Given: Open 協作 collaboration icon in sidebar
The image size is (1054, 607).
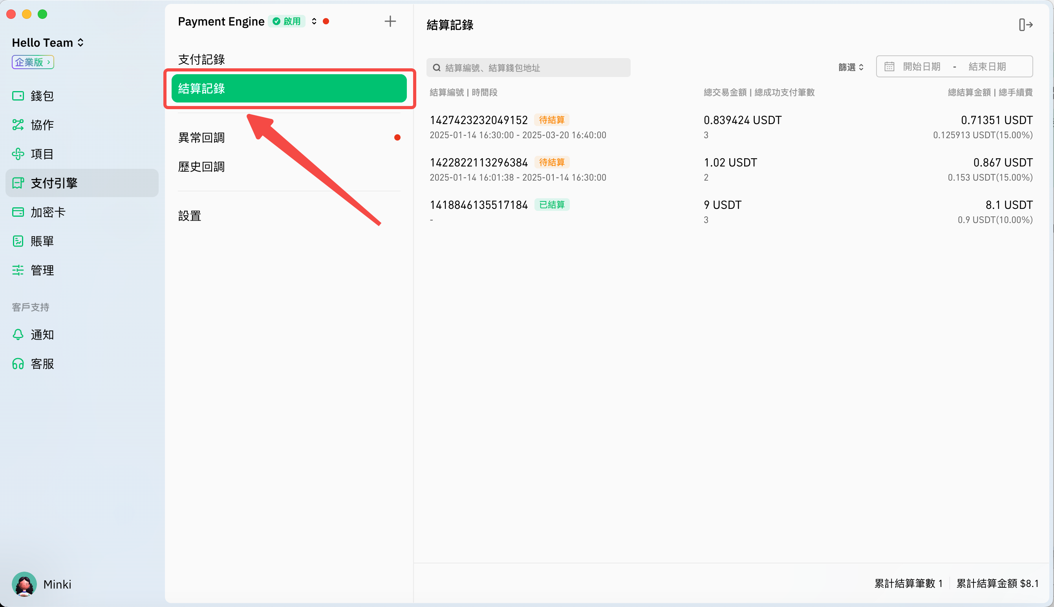Looking at the screenshot, I should pos(18,124).
